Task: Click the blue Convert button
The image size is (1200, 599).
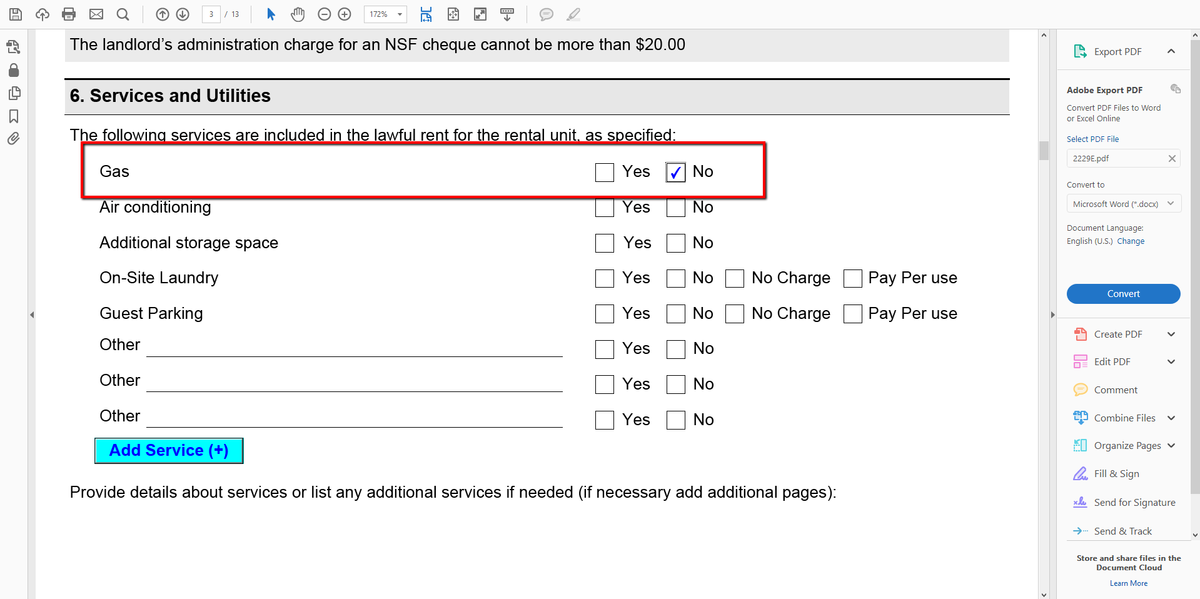Action: point(1123,294)
